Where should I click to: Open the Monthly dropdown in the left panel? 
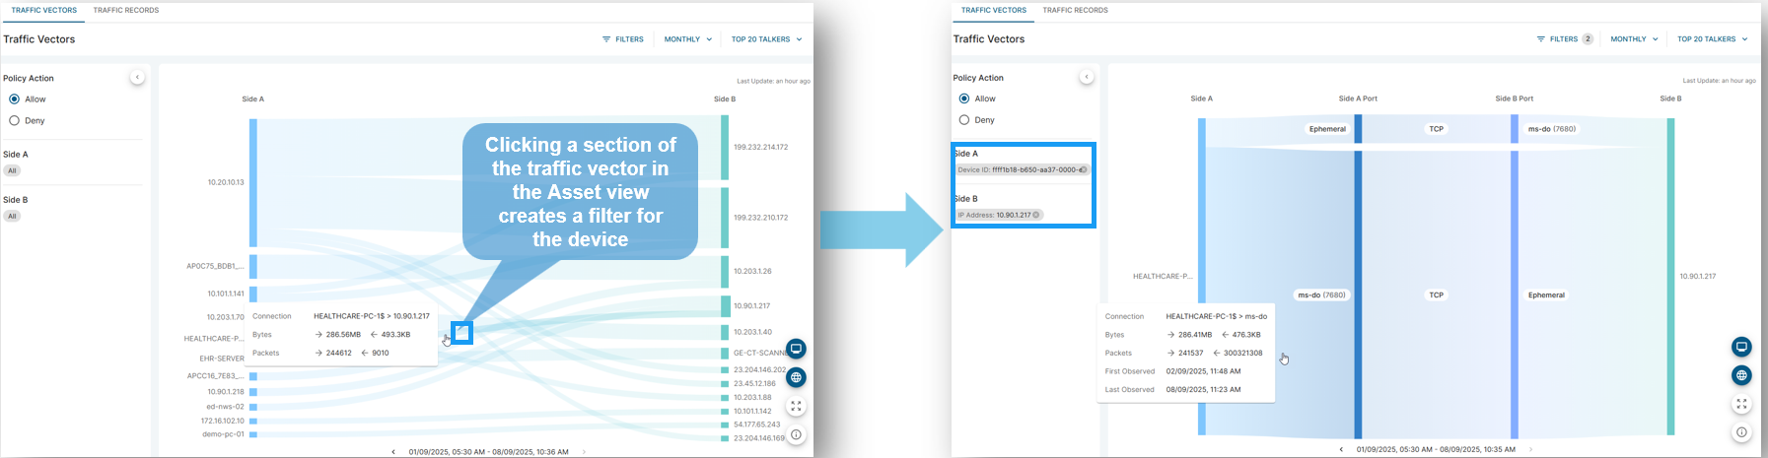pos(687,39)
